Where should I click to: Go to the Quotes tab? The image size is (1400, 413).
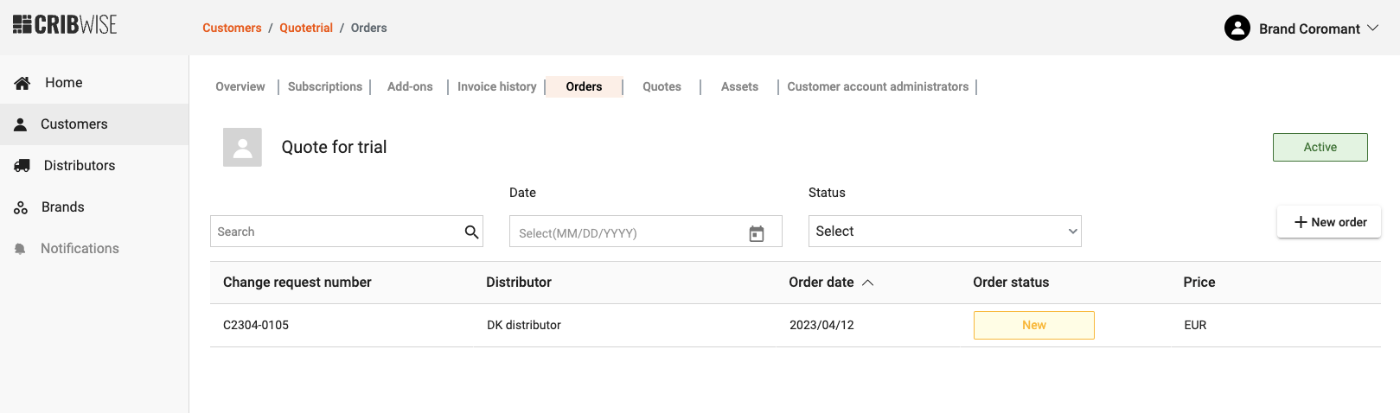point(662,86)
